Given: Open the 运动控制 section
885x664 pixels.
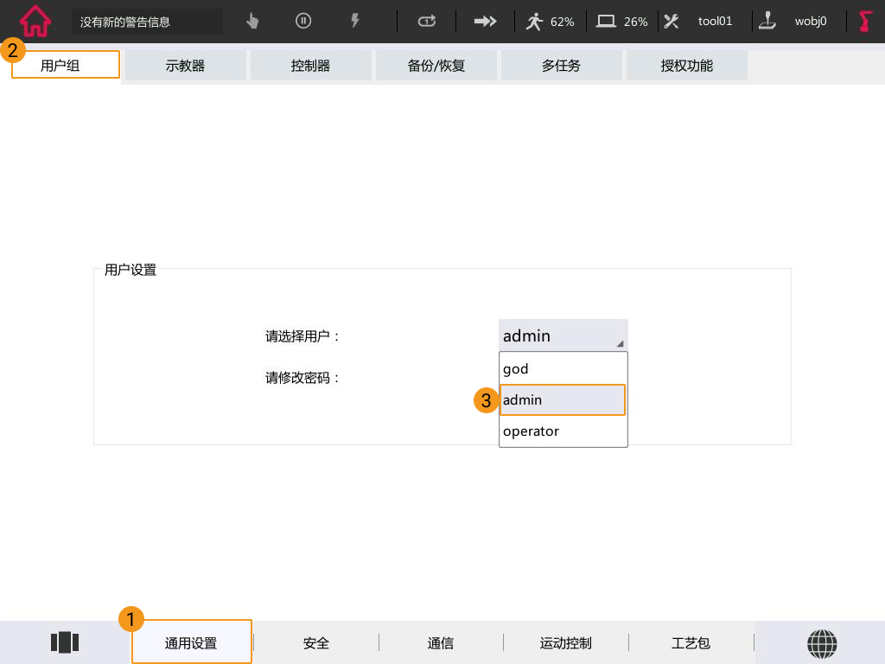Looking at the screenshot, I should point(566,642).
